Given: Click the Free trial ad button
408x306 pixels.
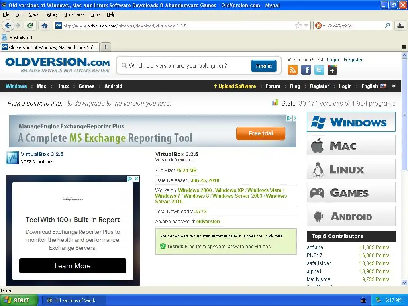Looking at the screenshot, I should (x=261, y=133).
